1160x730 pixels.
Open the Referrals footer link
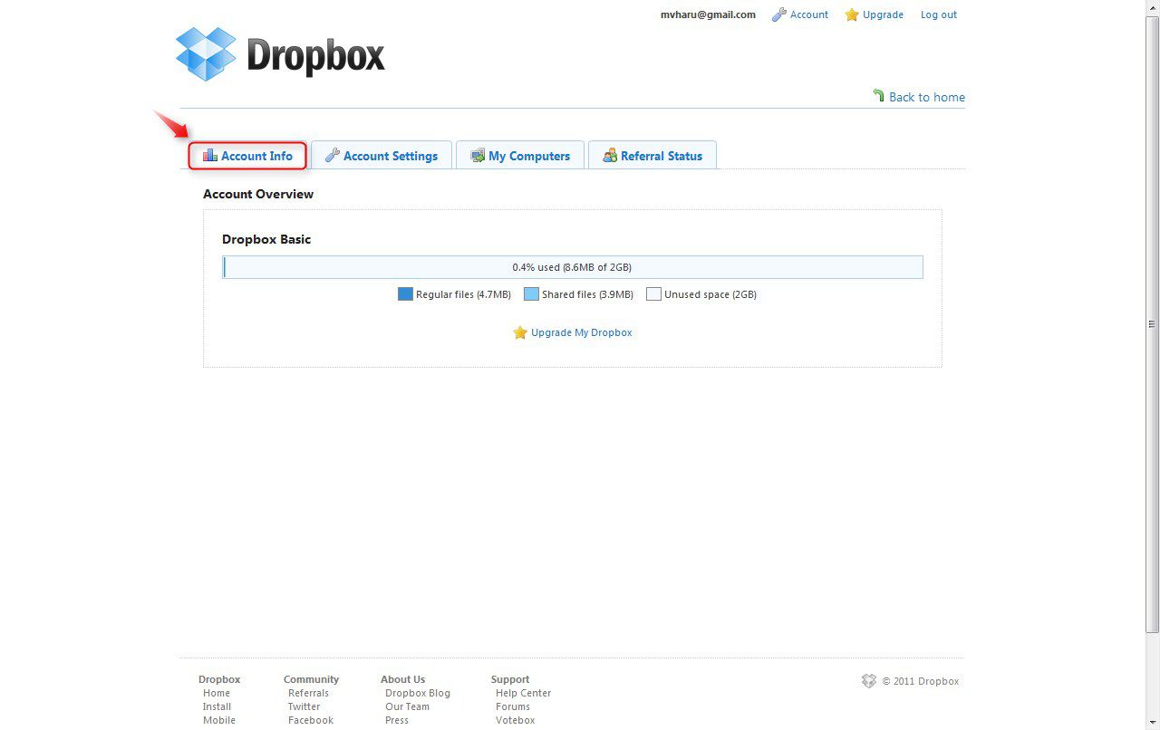click(309, 693)
